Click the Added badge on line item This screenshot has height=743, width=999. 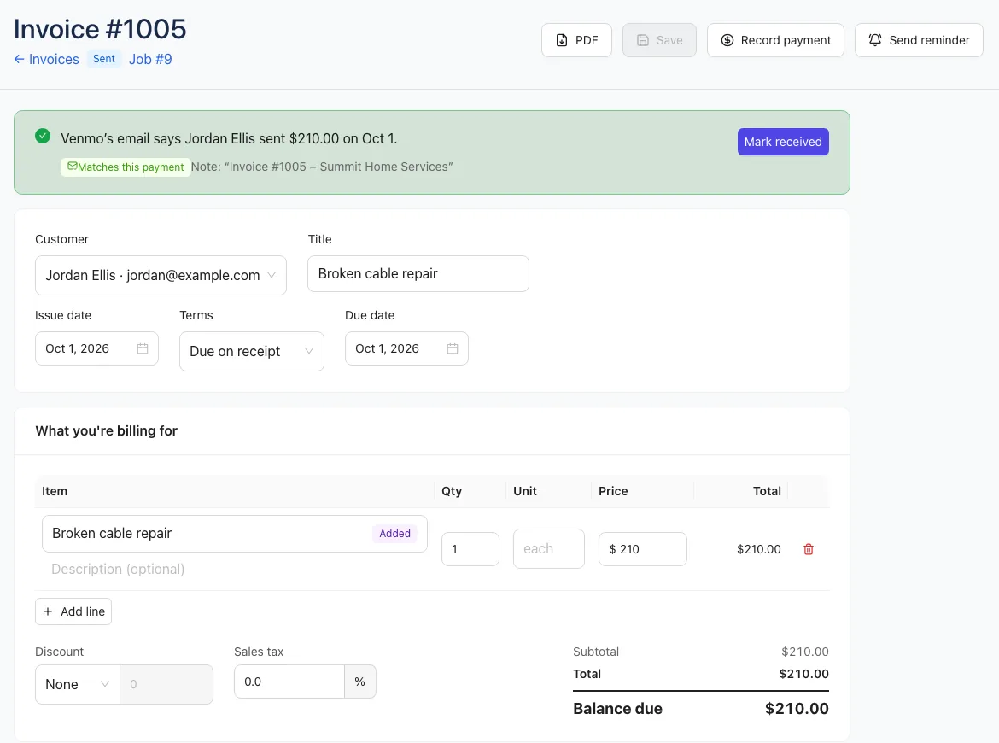pos(394,534)
